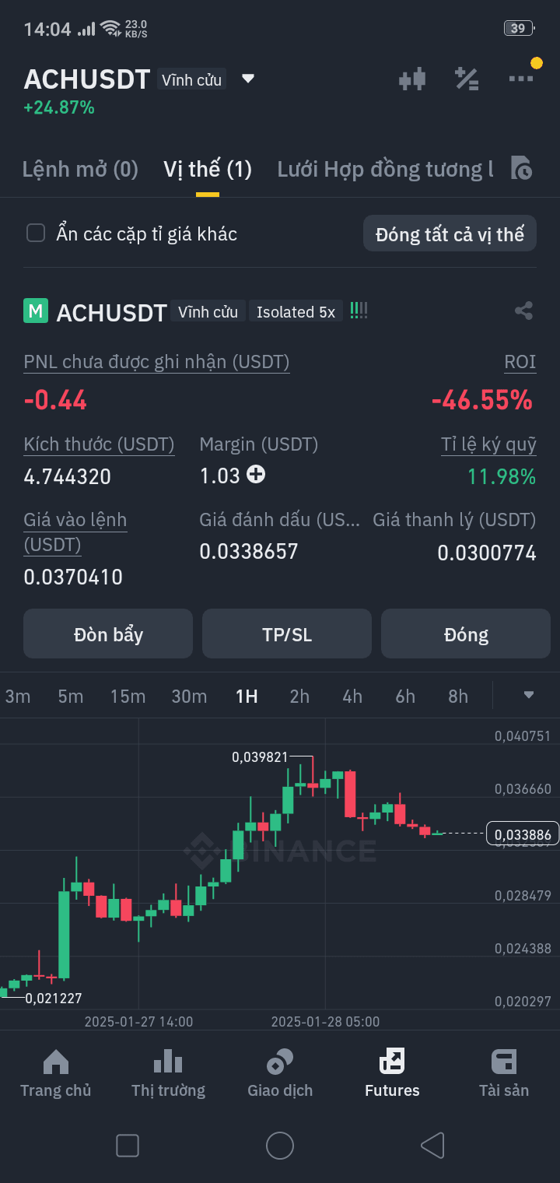Expand the ACHUSDT pair dropdown arrow
Viewport: 560px width, 1183px height.
[x=248, y=79]
